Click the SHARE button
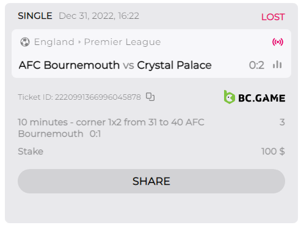 [151, 181]
